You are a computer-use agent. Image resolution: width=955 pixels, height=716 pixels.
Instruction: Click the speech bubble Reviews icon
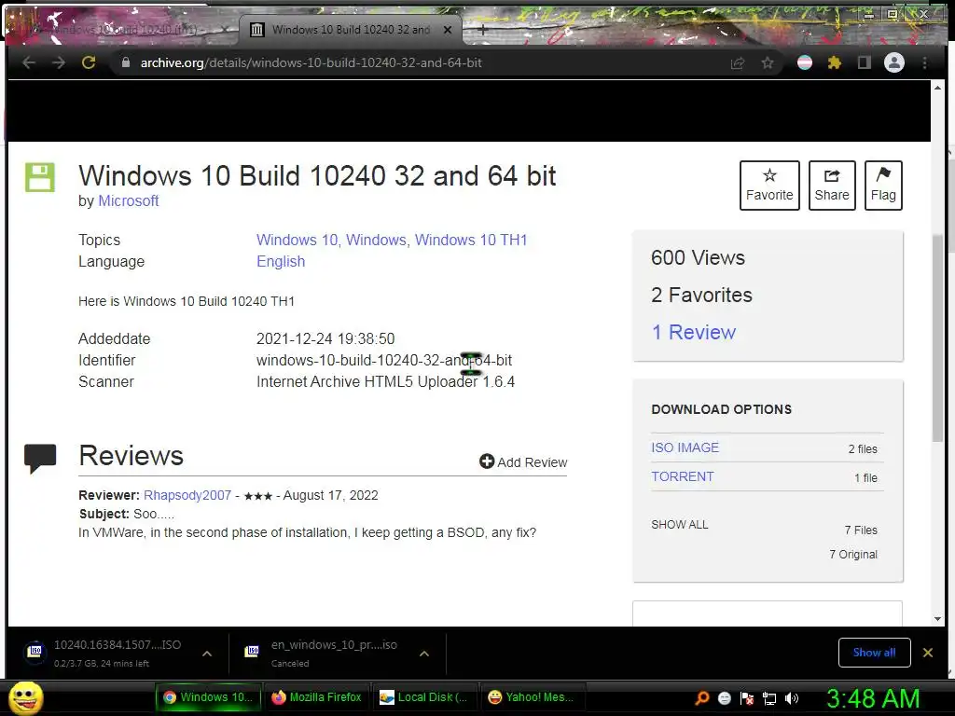[40, 458]
